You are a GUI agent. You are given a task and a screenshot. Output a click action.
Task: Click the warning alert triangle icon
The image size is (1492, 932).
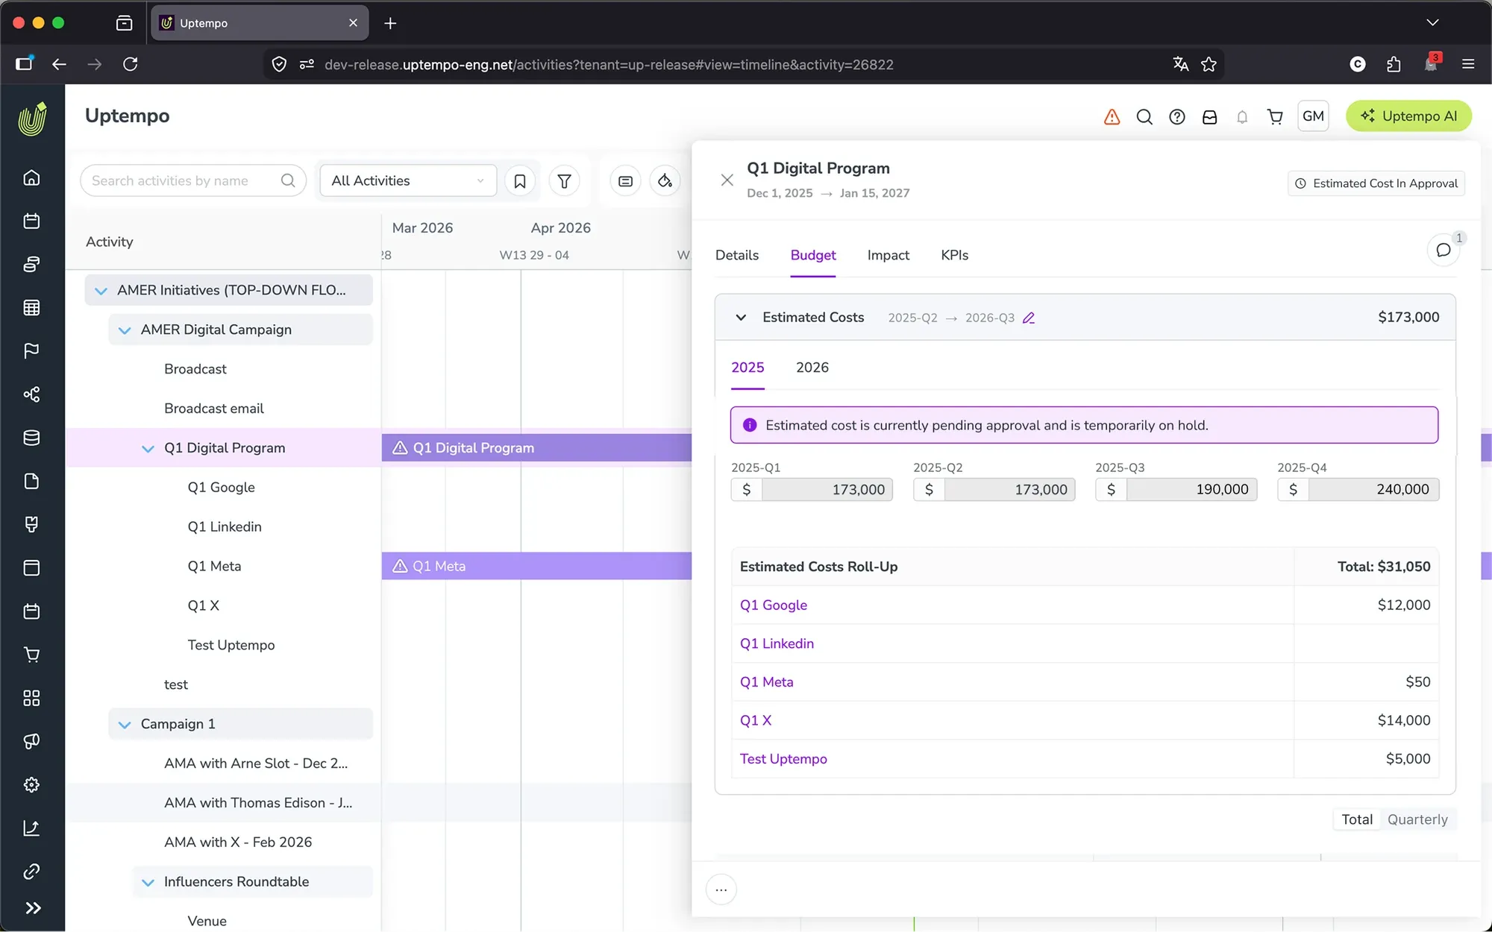(x=1112, y=116)
